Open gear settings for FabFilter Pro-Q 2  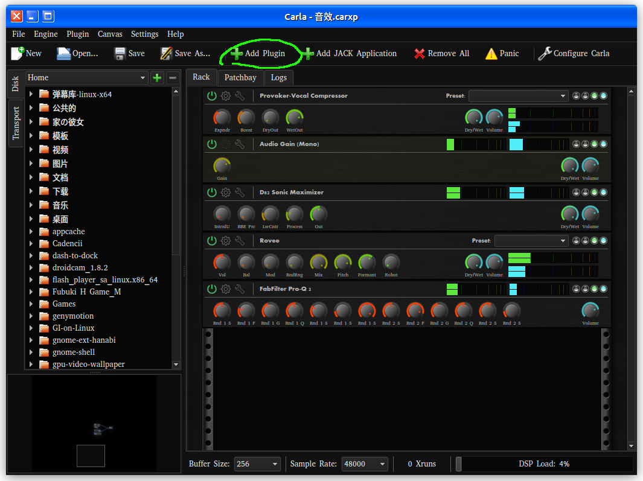[x=226, y=289]
